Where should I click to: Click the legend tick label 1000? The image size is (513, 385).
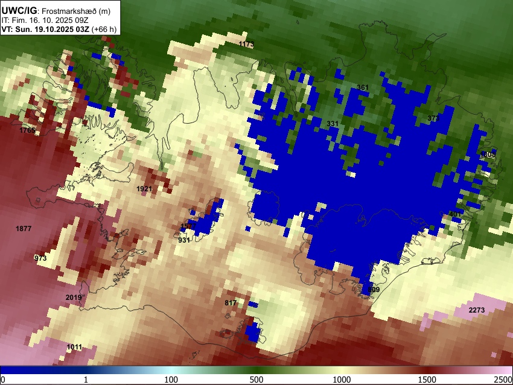342,380
